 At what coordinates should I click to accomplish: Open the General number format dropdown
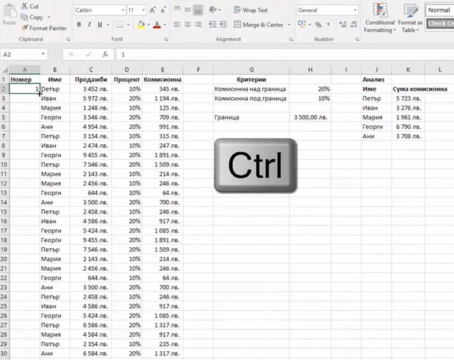355,10
